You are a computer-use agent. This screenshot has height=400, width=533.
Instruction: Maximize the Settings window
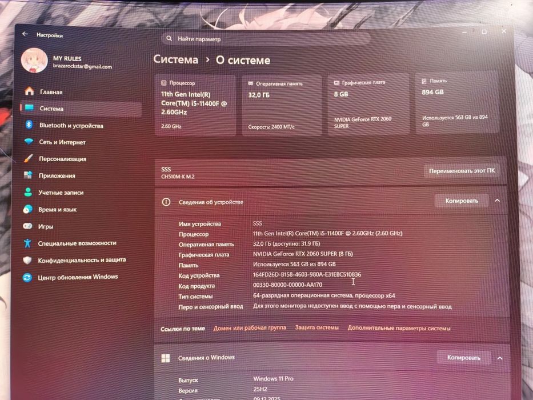point(484,31)
